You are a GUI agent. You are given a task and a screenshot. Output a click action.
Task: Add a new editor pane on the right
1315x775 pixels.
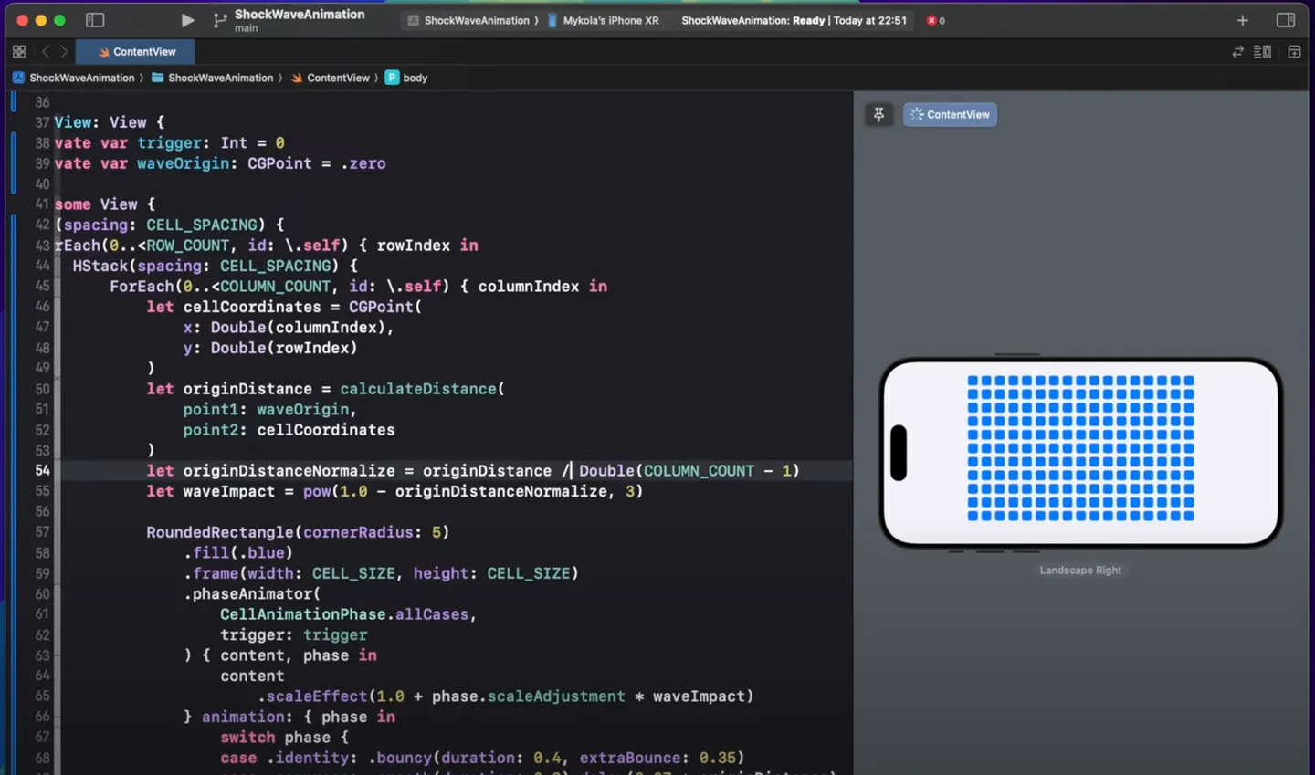(x=1294, y=52)
